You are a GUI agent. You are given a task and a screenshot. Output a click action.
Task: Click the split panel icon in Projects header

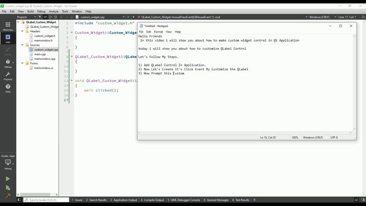[x=50, y=17]
